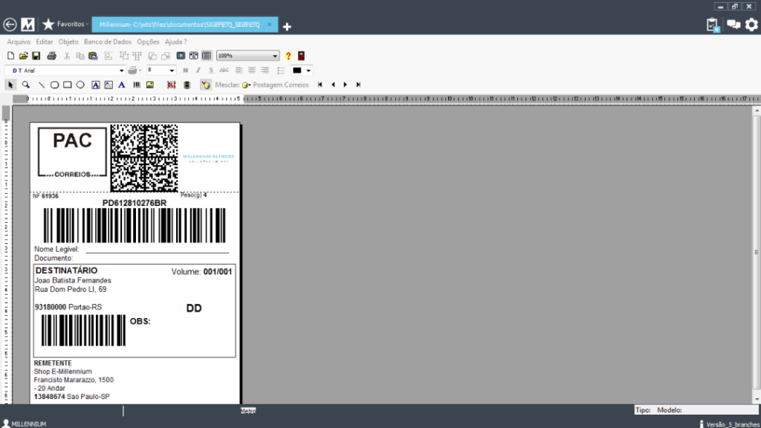Select the line drawing tool
Viewport: 761px width, 428px height.
click(41, 85)
